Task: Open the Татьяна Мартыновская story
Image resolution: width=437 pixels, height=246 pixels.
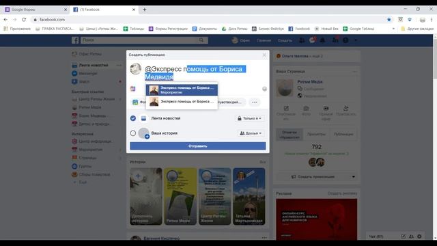Action: tap(249, 196)
